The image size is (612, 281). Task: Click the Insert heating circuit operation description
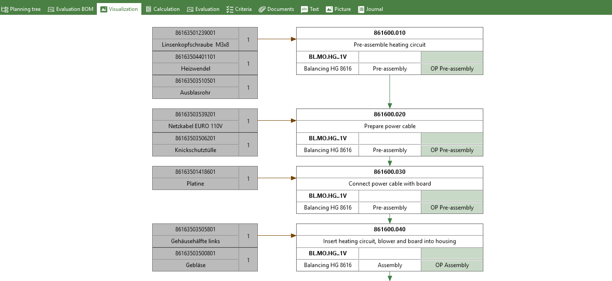tap(389, 241)
